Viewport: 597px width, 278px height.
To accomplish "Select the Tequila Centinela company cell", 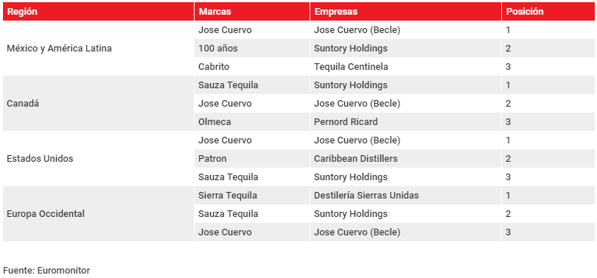I will click(405, 66).
